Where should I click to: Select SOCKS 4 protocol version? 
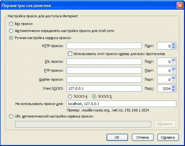click(x=70, y=96)
